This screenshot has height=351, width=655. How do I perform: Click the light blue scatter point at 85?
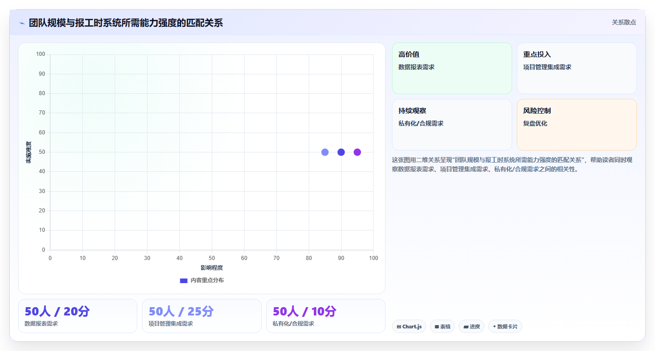325,152
